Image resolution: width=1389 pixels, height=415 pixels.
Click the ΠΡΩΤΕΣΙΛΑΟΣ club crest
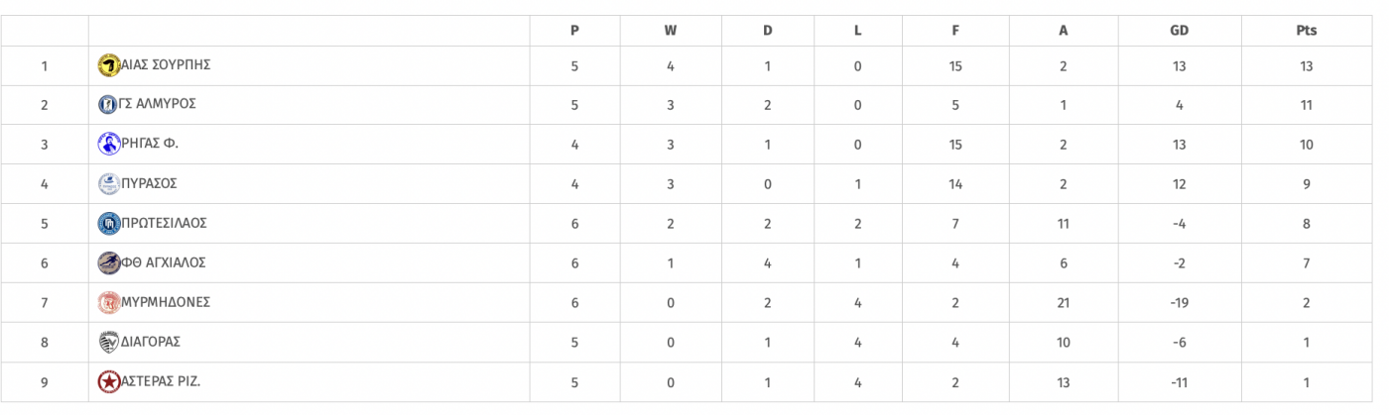108,224
